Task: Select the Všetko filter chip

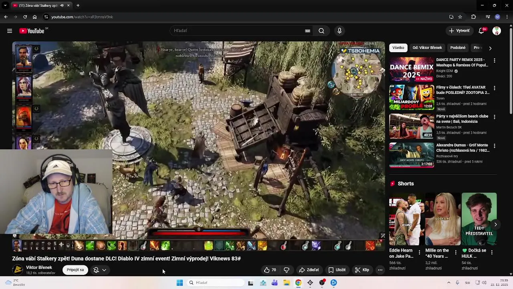Action: click(x=398, y=48)
